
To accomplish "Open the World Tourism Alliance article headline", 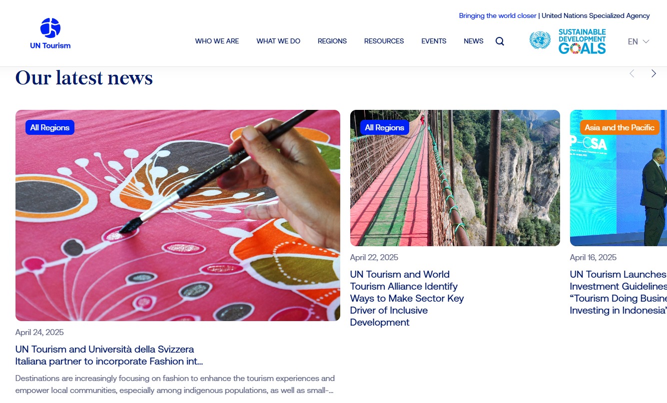I will (407, 298).
